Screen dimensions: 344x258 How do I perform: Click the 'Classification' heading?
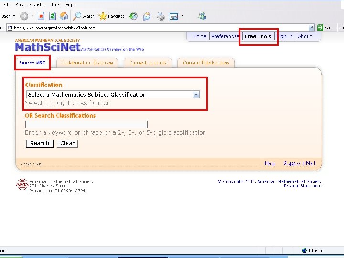pyautogui.click(x=43, y=85)
